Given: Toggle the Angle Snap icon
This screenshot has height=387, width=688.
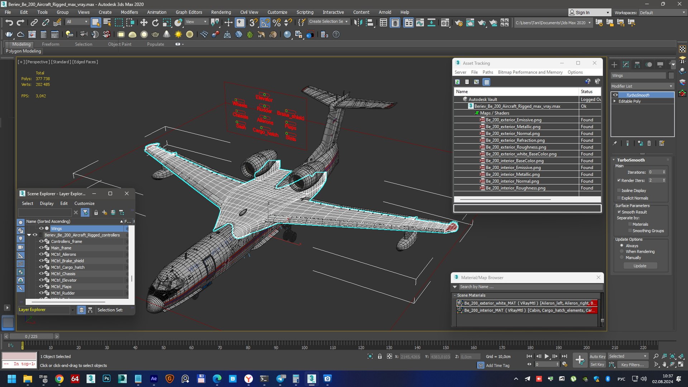Looking at the screenshot, I should [265, 23].
